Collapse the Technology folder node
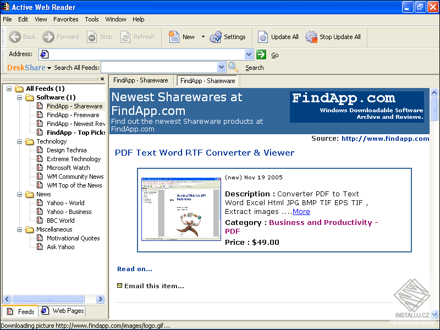Screen dimensions: 440x330 pos(19,141)
